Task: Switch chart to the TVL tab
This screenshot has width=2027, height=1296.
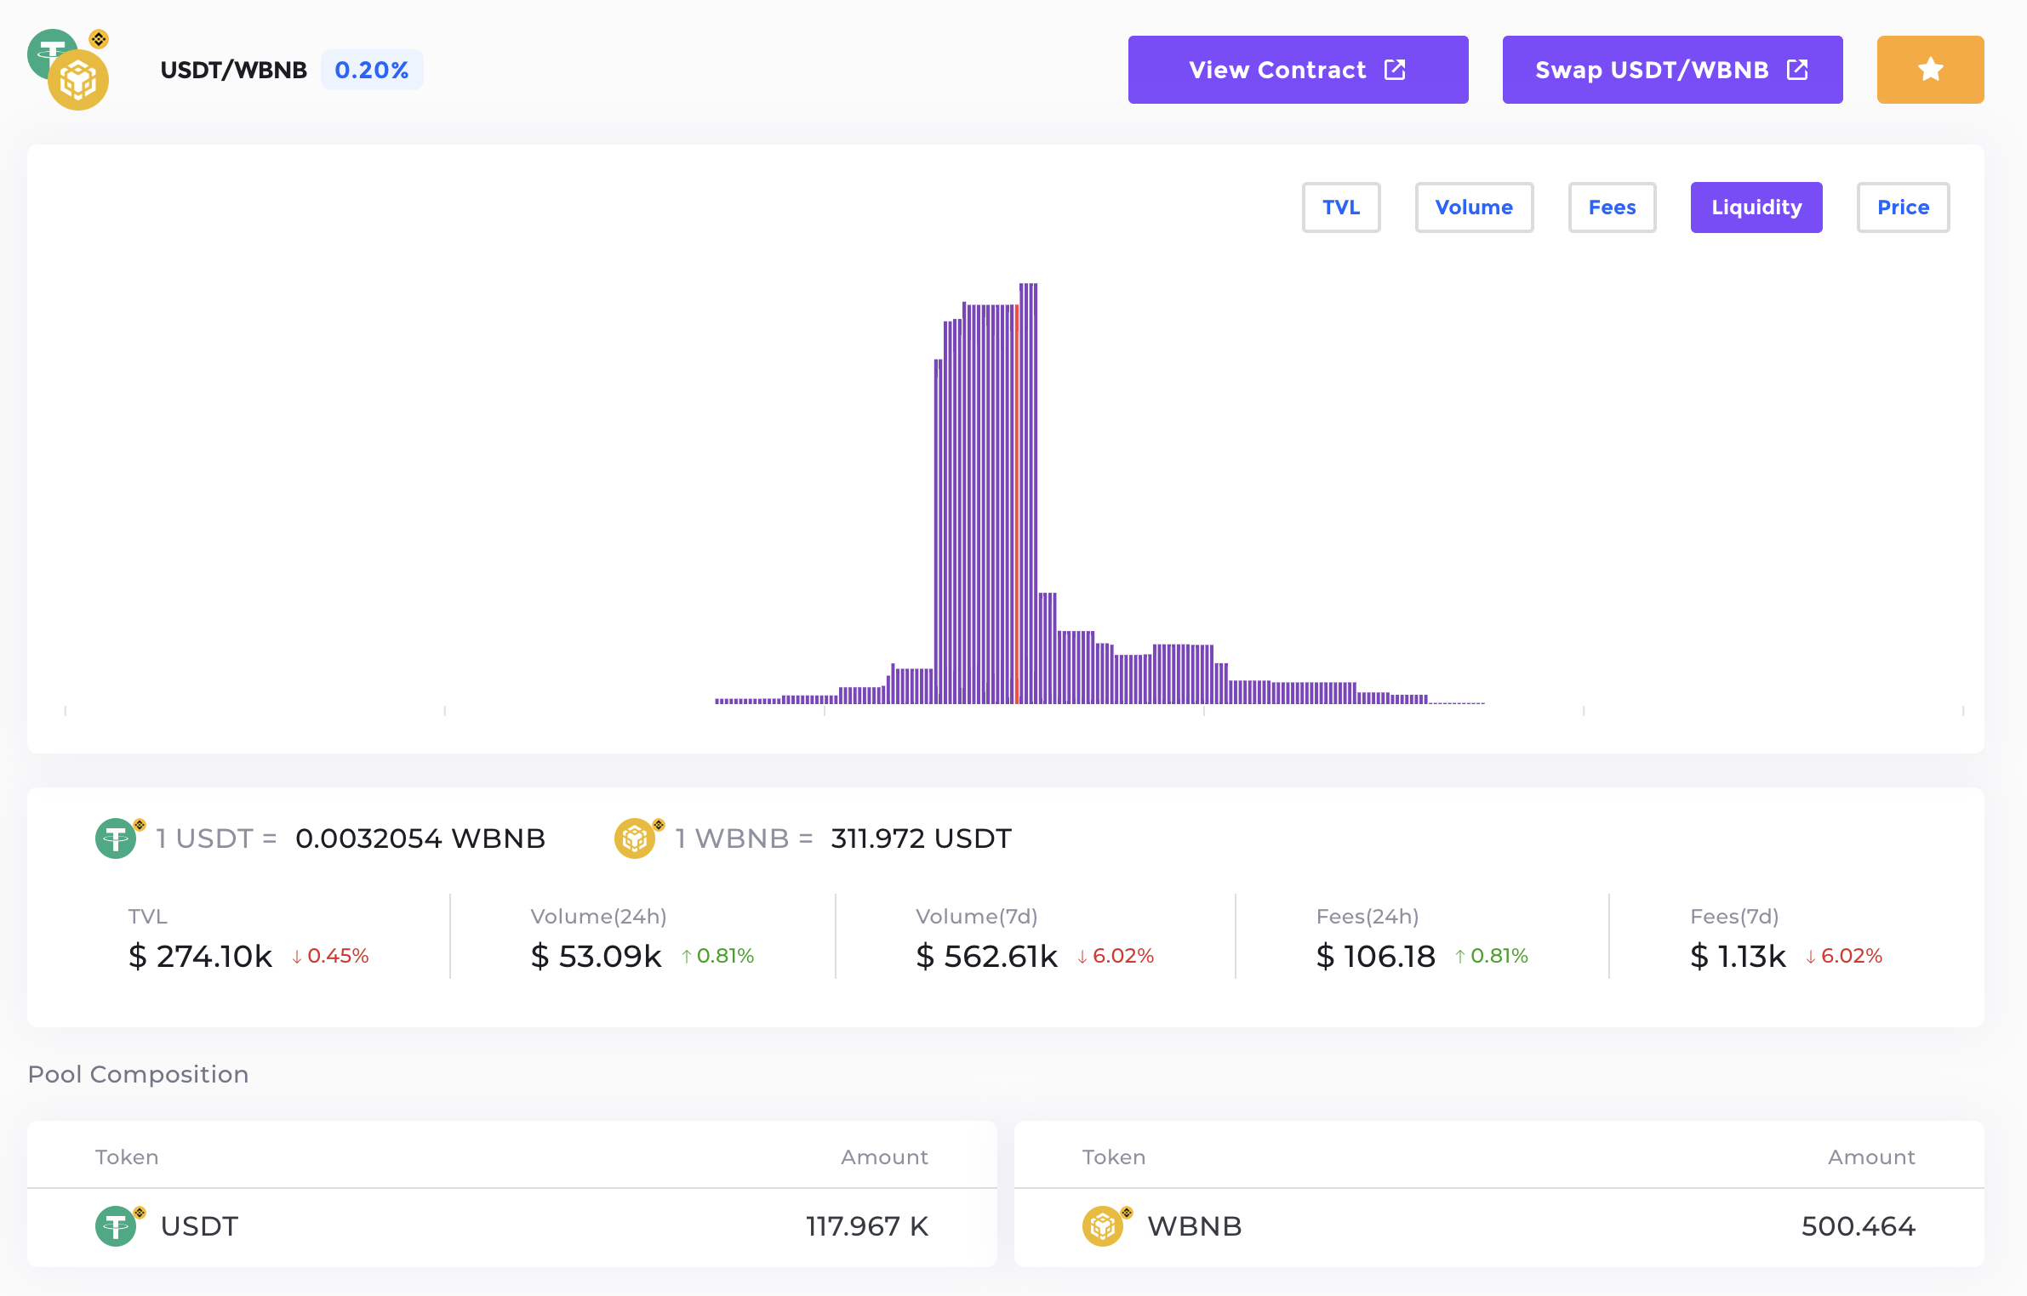Action: click(x=1340, y=207)
